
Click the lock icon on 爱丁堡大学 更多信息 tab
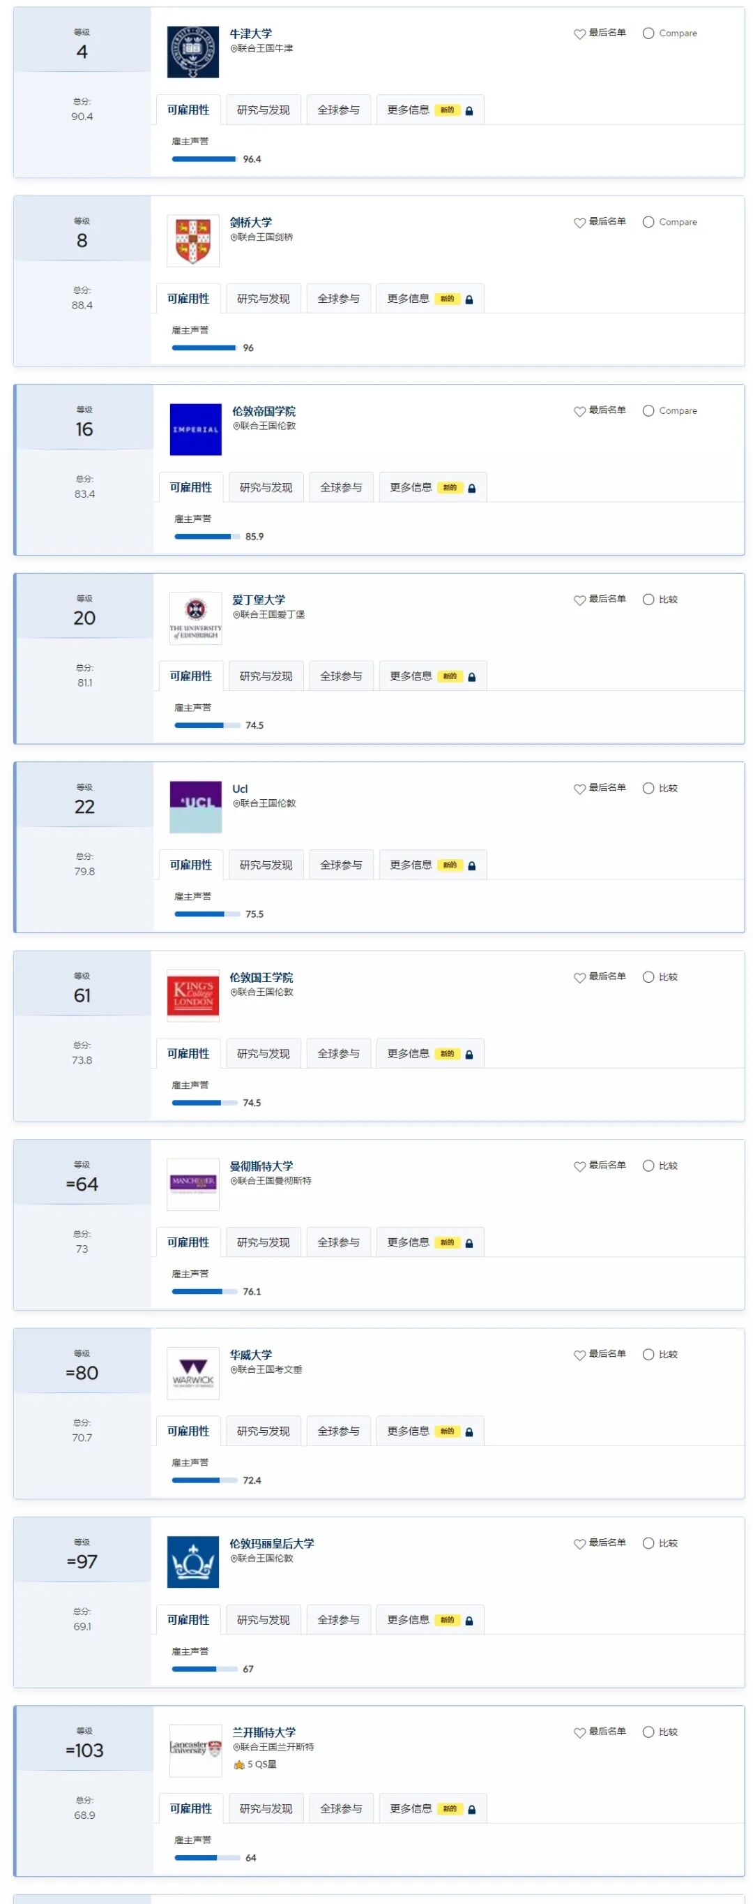(472, 677)
